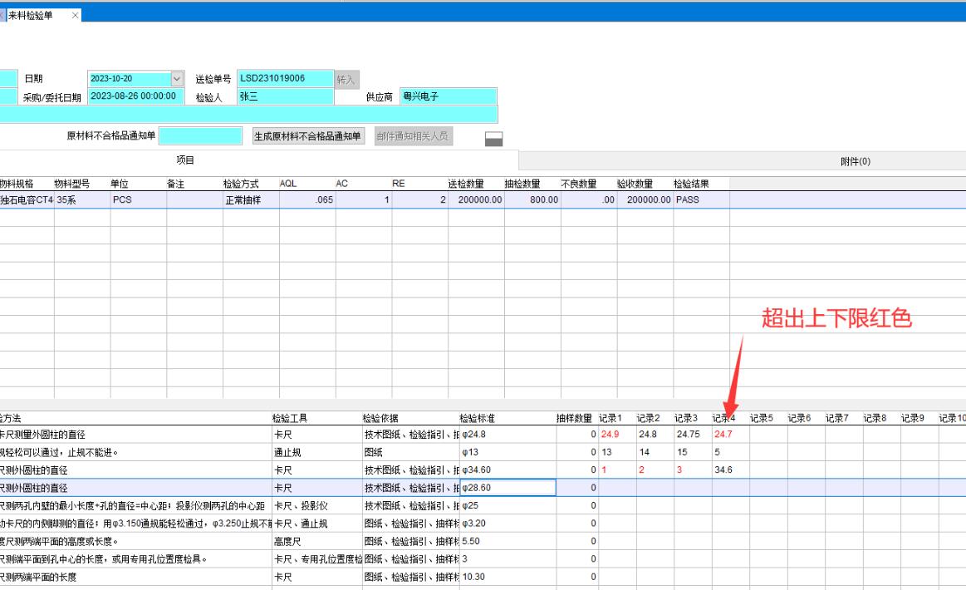Click the AQL column header
This screenshot has width=966, height=590.
(x=287, y=184)
